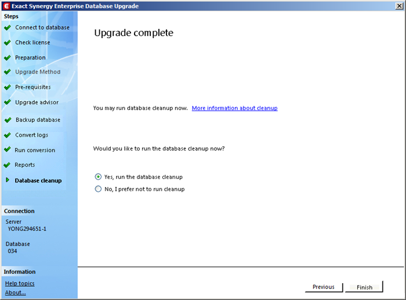Click the 'Connection' sidebar heading
Screen dimensions: 406x300
click(19, 211)
